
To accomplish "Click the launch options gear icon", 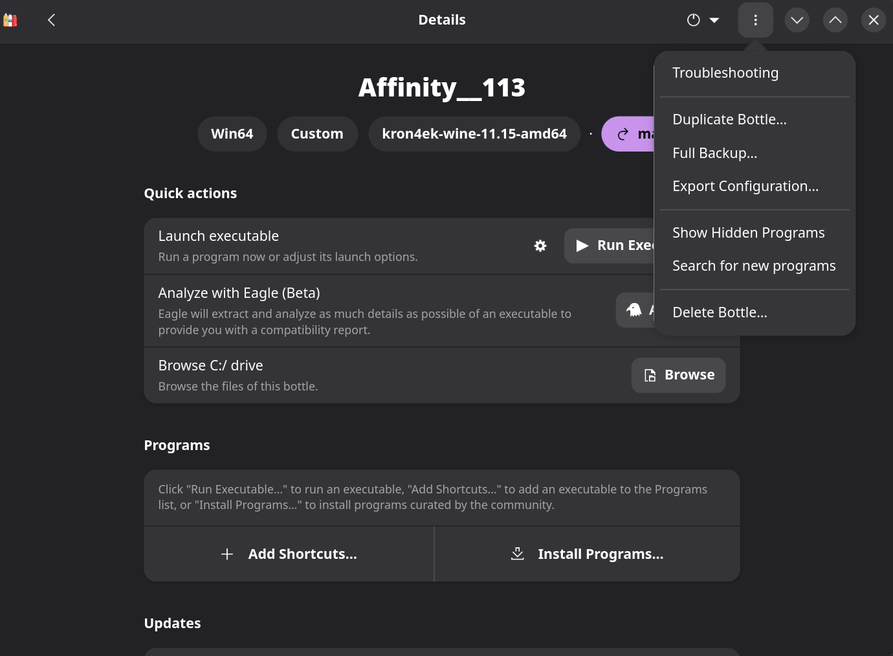I will coord(540,245).
